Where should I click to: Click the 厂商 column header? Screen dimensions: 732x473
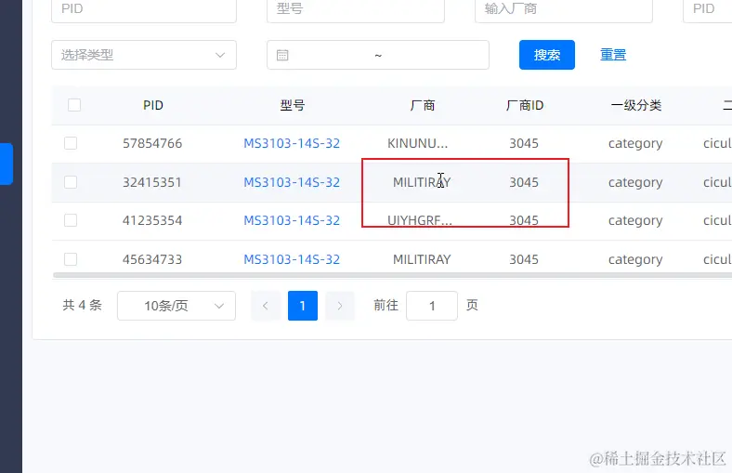pos(423,105)
